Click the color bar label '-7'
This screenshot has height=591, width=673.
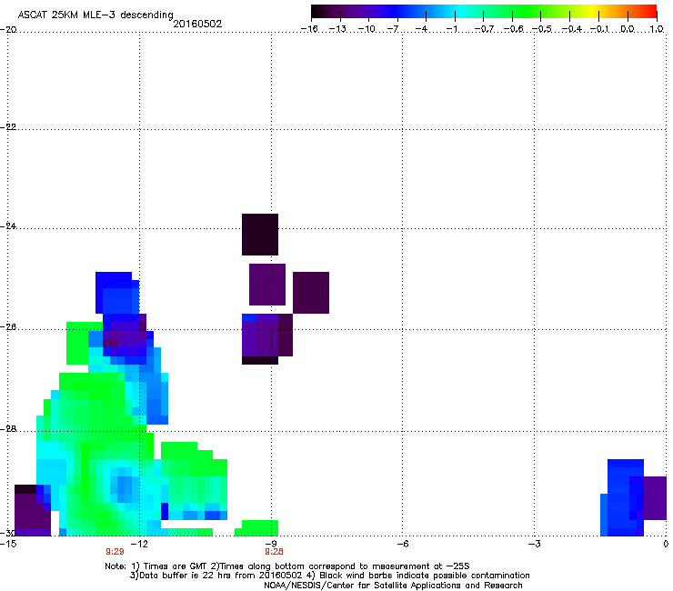(x=393, y=29)
